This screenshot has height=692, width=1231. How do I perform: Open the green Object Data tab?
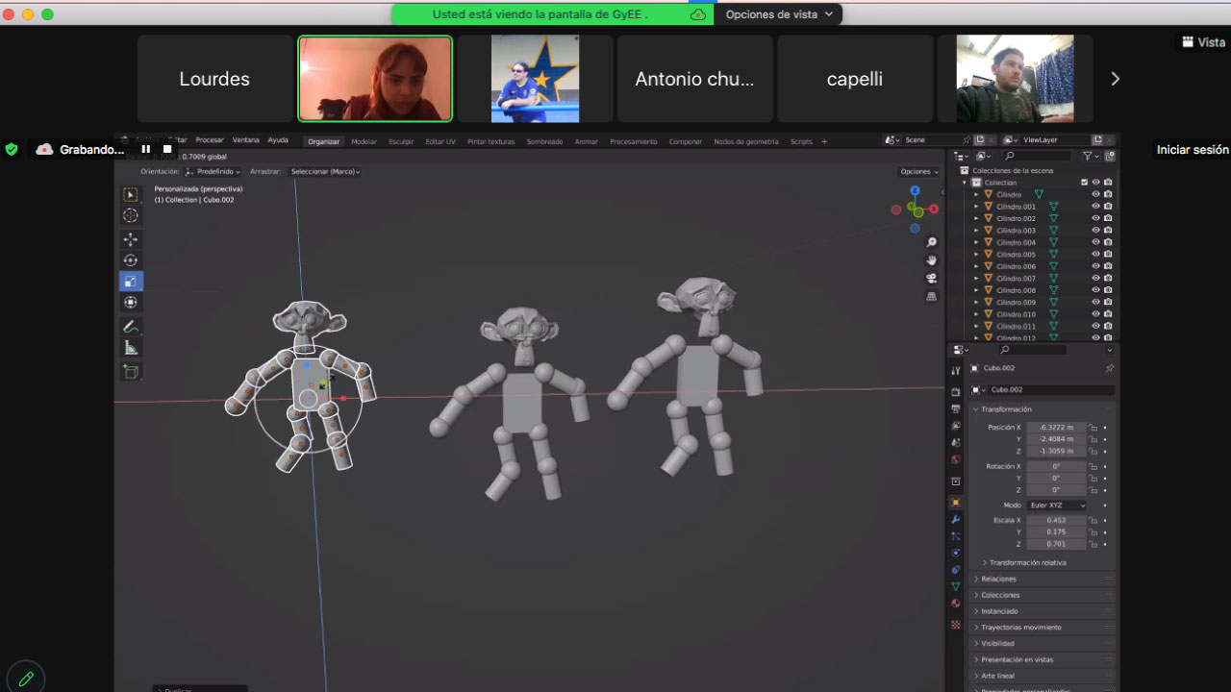(955, 586)
